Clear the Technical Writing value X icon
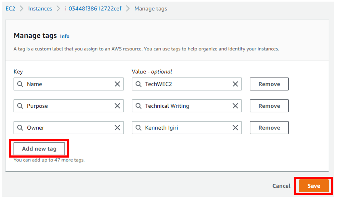 point(235,106)
